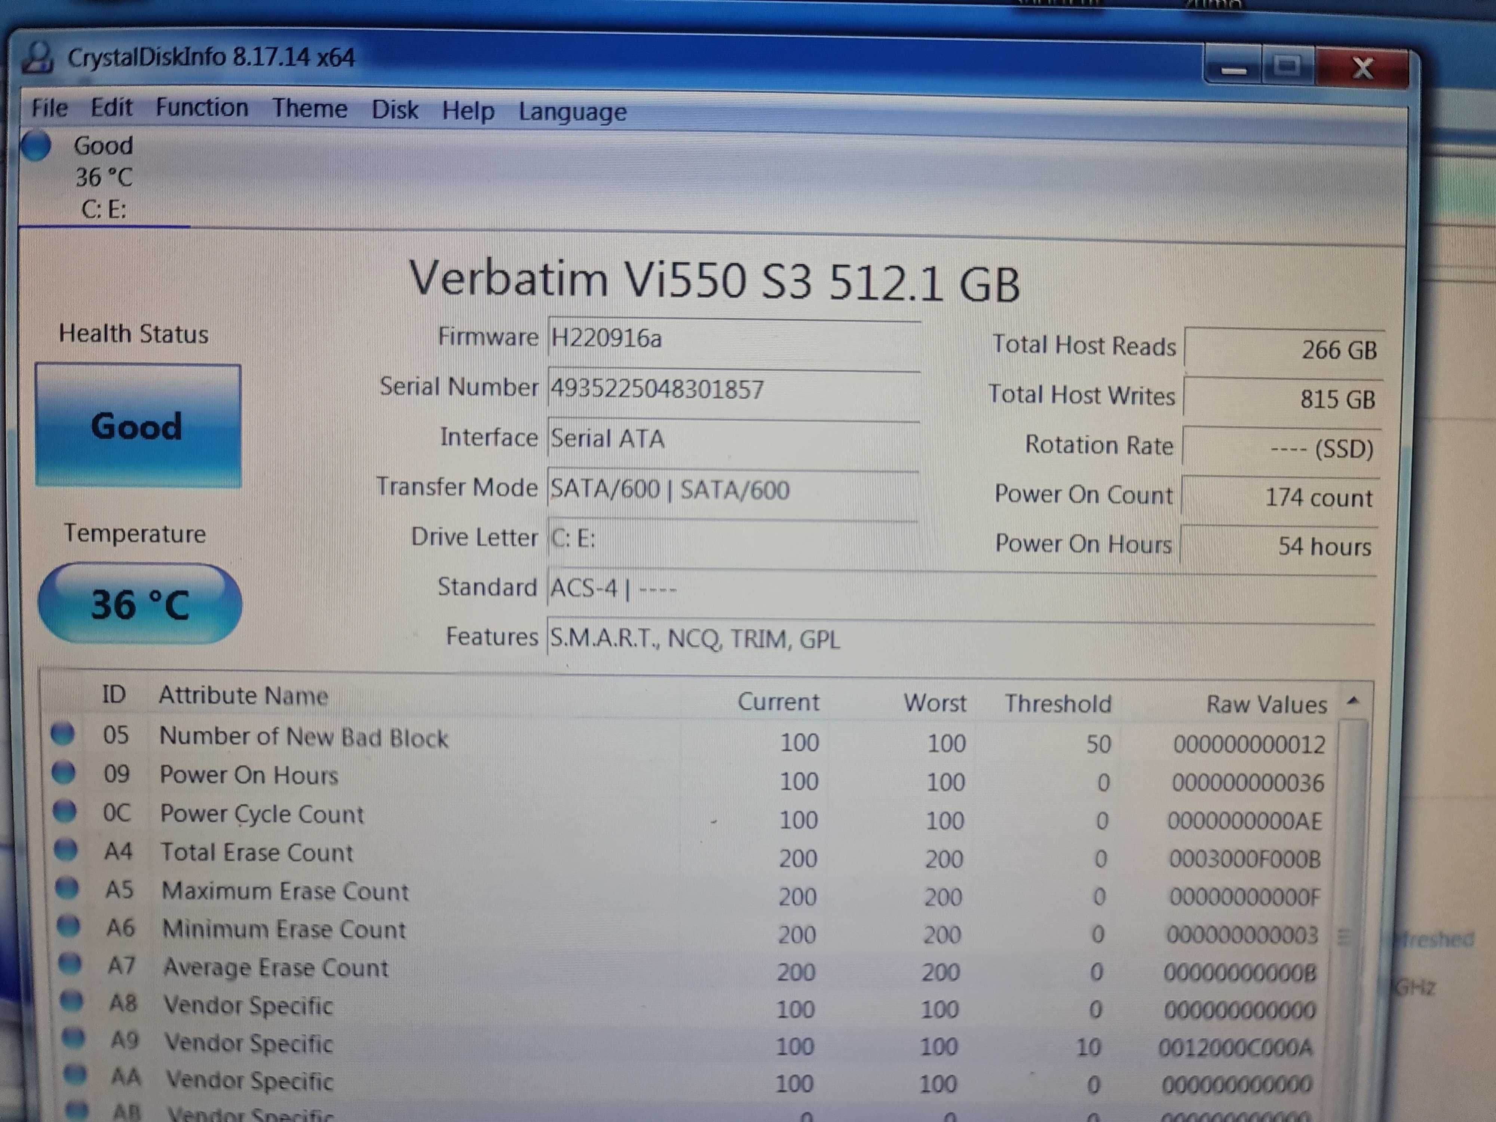Viewport: 1496px width, 1122px height.
Task: Click threshold value 10 in row A9
Action: 1088,1047
